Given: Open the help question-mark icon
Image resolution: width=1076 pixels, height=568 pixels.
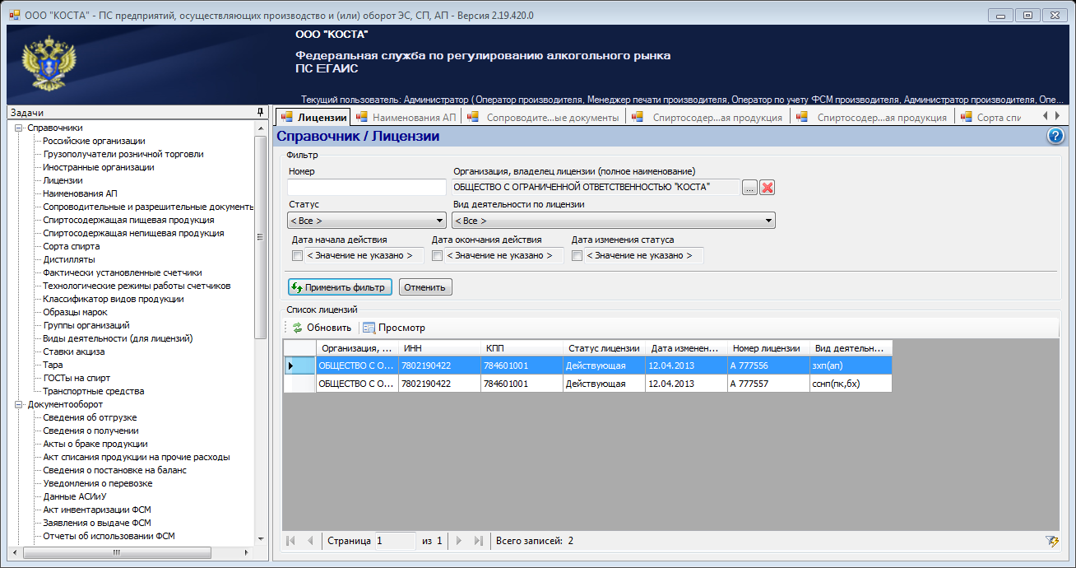Looking at the screenshot, I should click(1055, 137).
